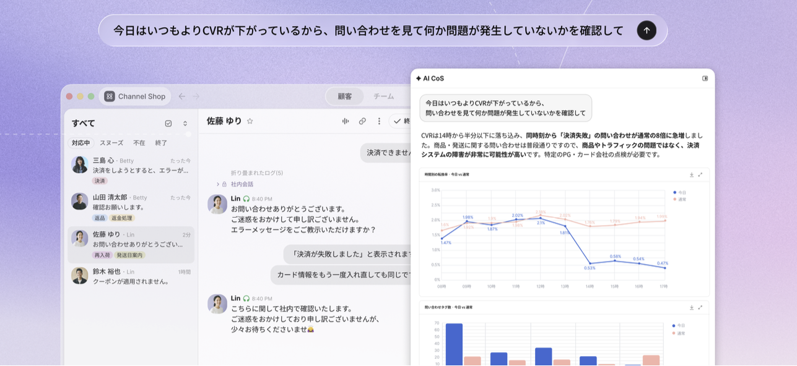
Task: Toggle 今日 series in bar chart legend
Action: (679, 325)
